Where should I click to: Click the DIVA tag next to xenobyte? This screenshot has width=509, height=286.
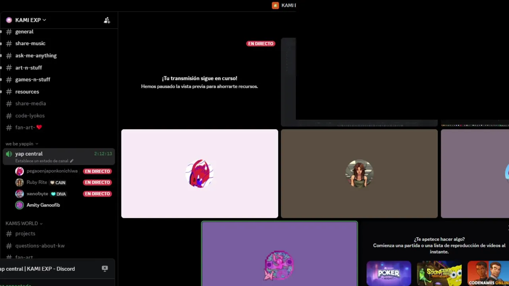coord(58,194)
